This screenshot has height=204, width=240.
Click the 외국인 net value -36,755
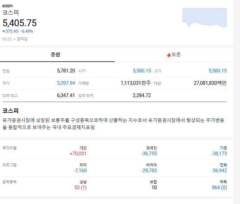[x=149, y=153]
